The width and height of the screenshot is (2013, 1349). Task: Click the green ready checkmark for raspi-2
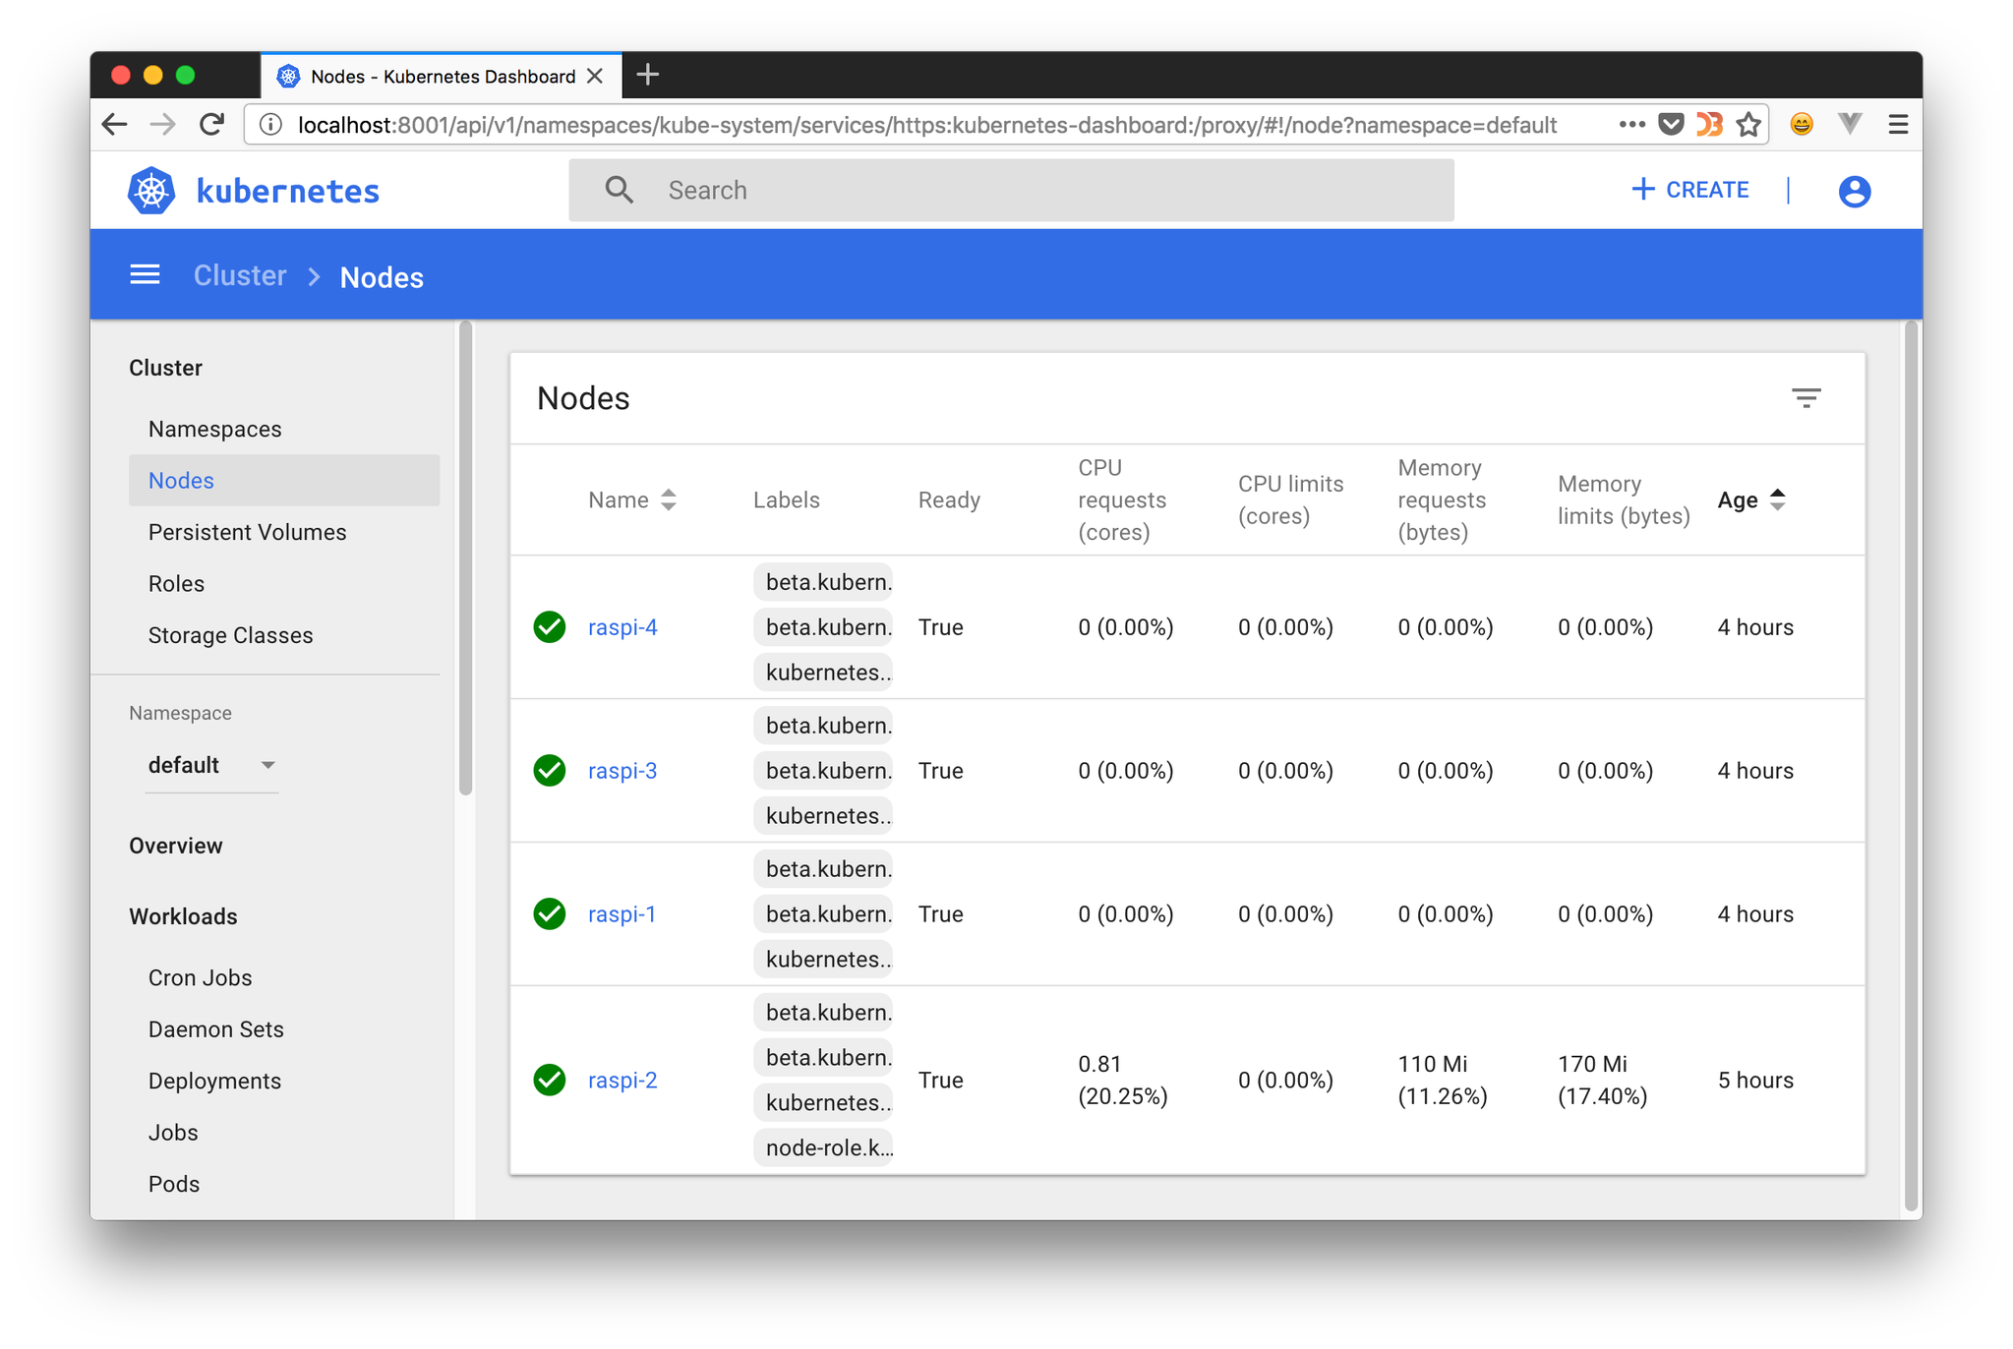(550, 1080)
